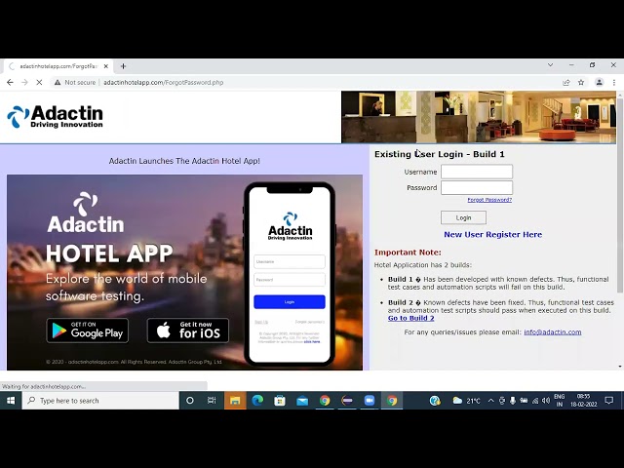The width and height of the screenshot is (624, 468).
Task: Open the tab search chevron
Action: [x=550, y=65]
